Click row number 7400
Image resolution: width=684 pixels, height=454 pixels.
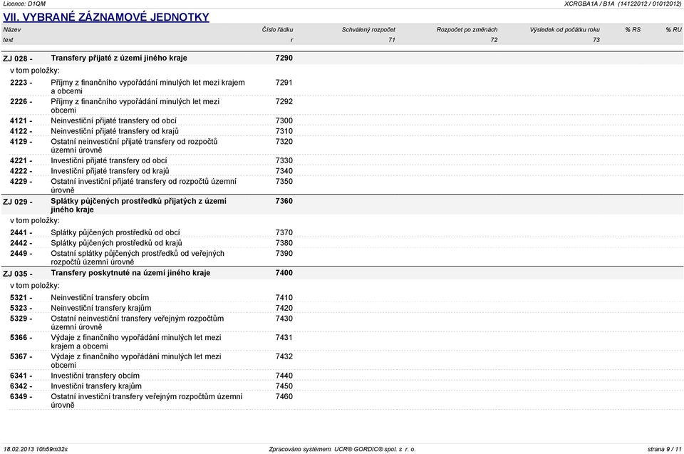(x=284, y=273)
